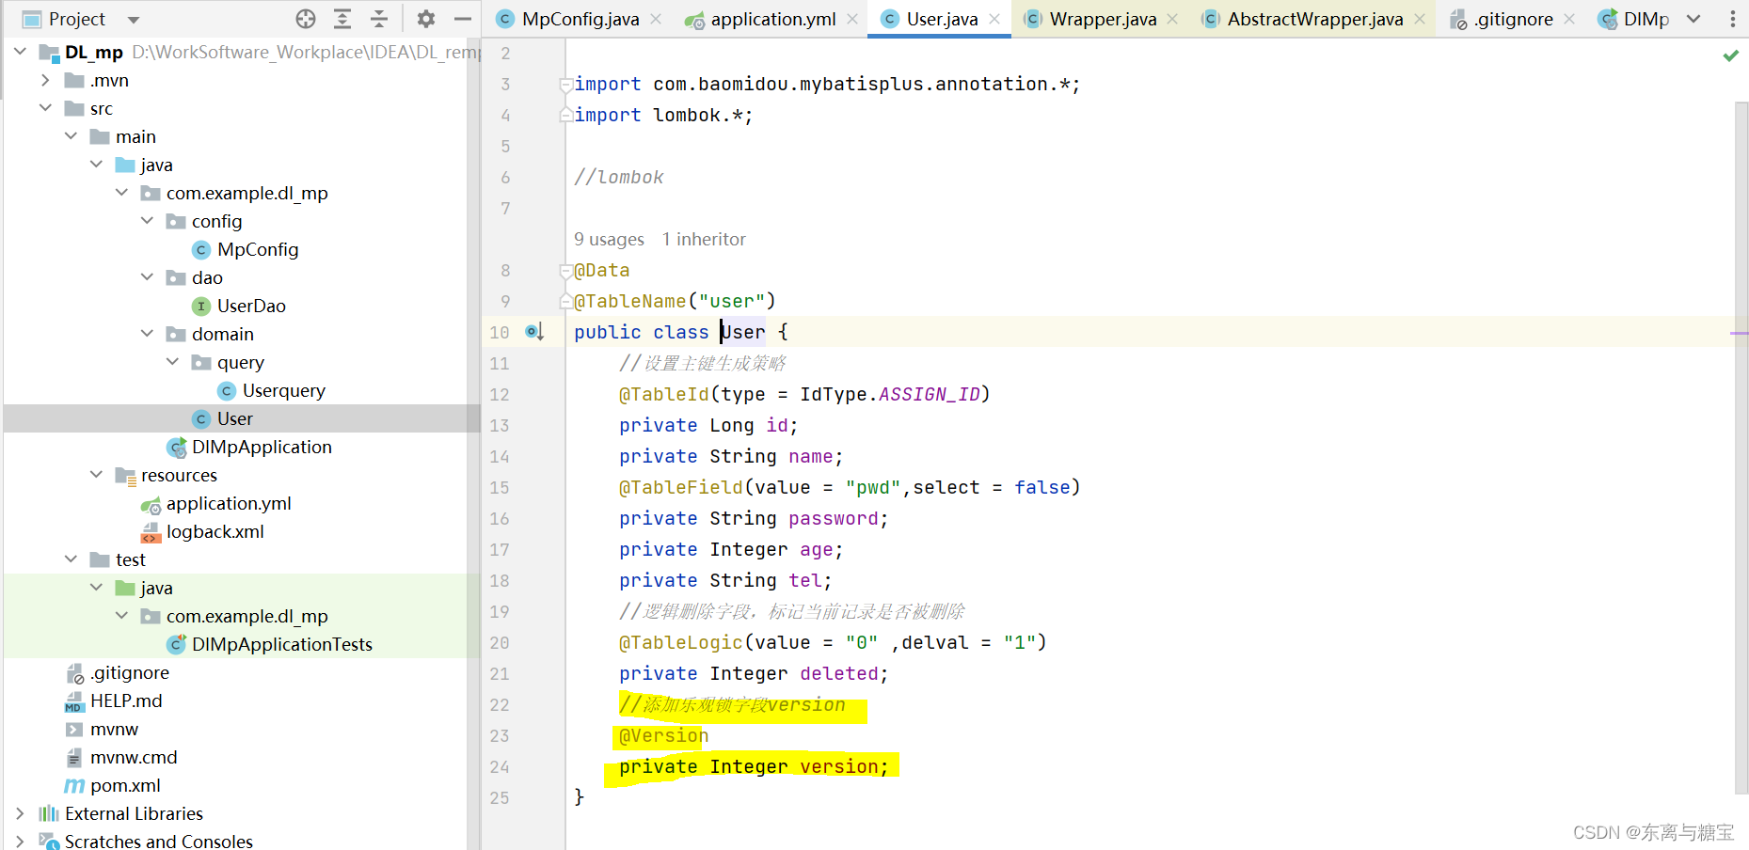
Task: Click the inheritor gutter icon on line 10
Action: (x=534, y=332)
